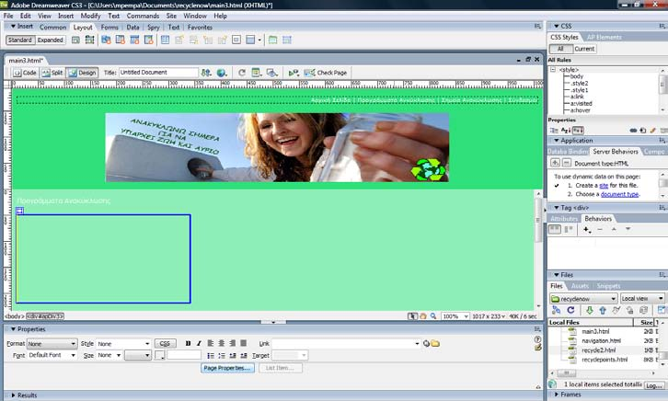Insert Spry Accordion icon
Screen dimensions: 668x401
pyautogui.click(x=134, y=40)
